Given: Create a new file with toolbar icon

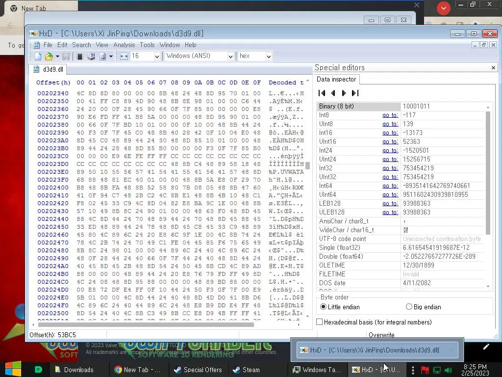Looking at the screenshot, I should 38,56.
